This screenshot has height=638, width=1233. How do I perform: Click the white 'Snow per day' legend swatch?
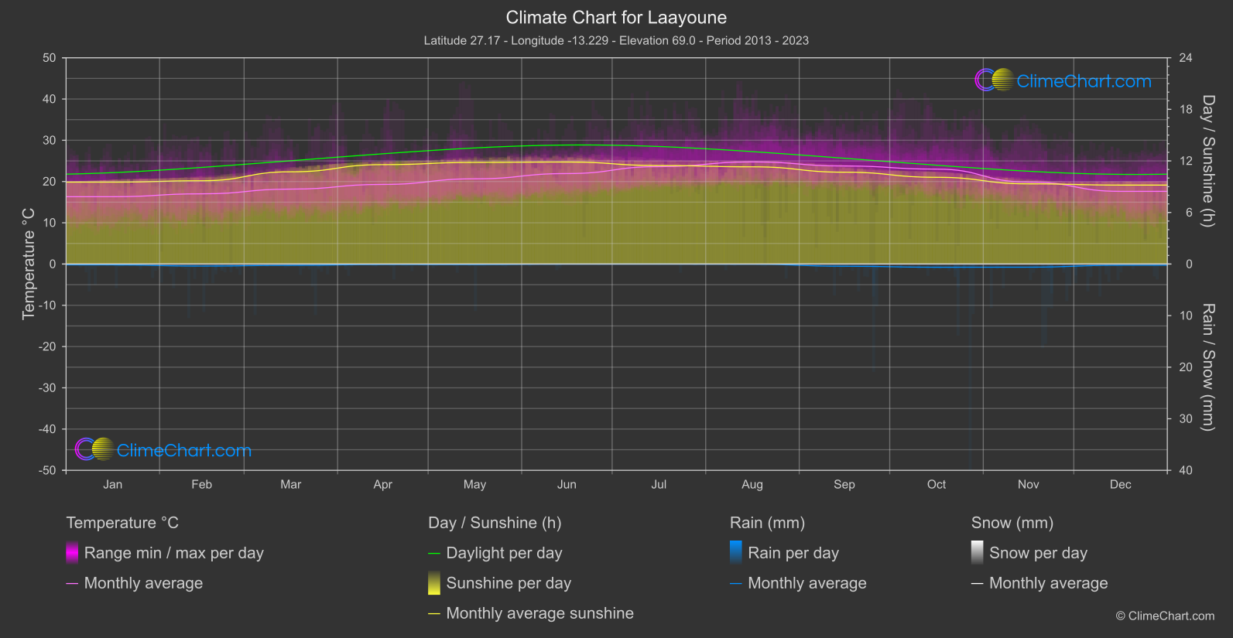pos(978,553)
